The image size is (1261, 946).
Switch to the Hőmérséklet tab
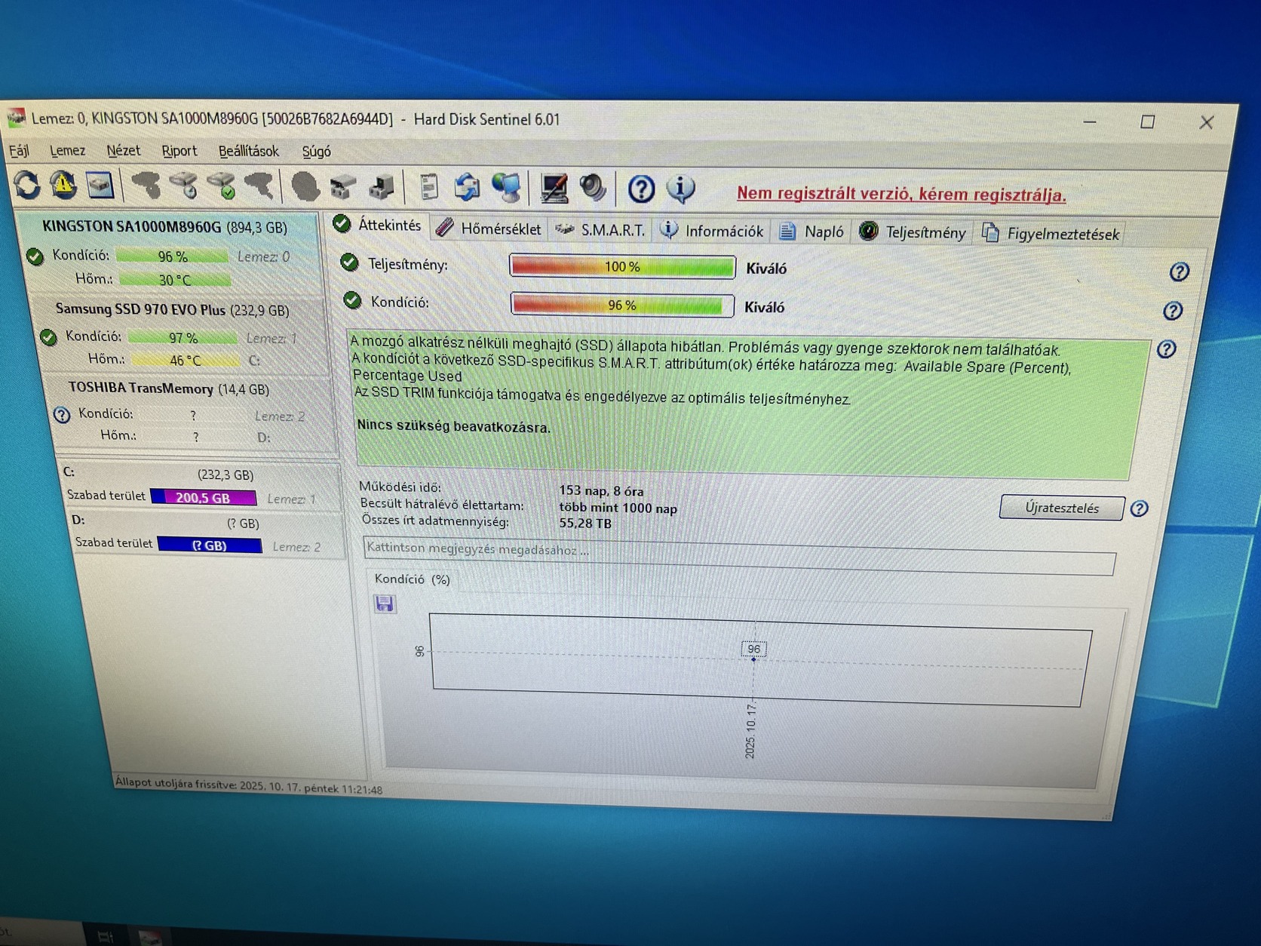tap(489, 228)
